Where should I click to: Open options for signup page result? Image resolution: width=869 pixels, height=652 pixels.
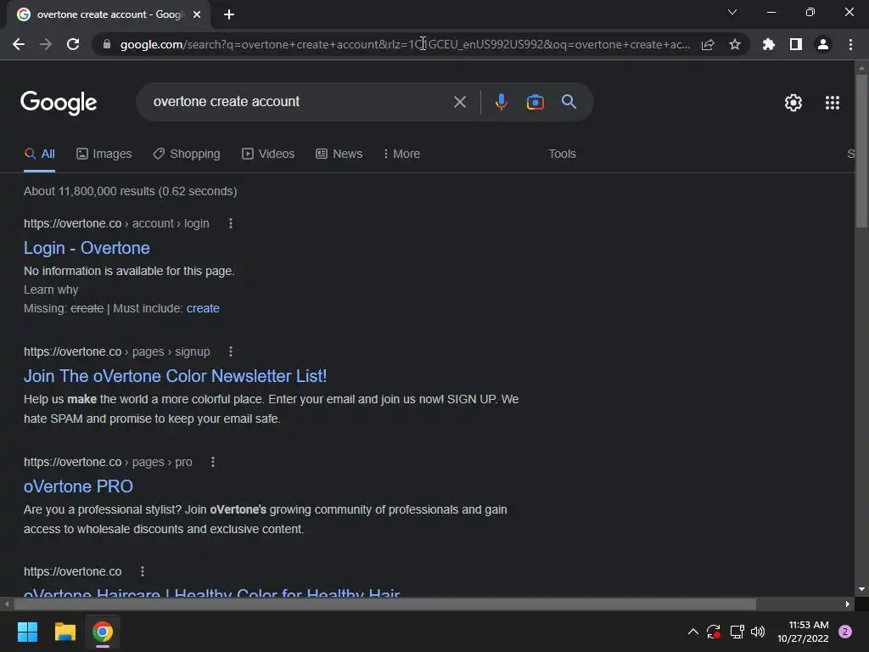click(x=231, y=351)
